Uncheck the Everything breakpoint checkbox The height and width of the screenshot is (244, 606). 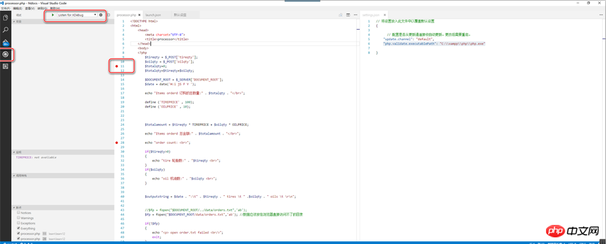click(18, 229)
